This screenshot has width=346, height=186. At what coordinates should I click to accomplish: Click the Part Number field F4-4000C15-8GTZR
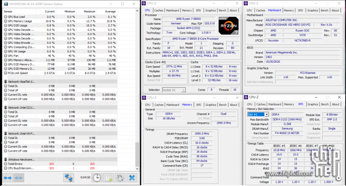tap(287, 133)
